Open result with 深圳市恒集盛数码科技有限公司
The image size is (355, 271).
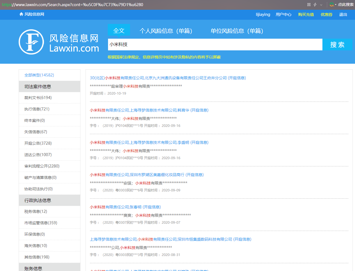click(170, 239)
